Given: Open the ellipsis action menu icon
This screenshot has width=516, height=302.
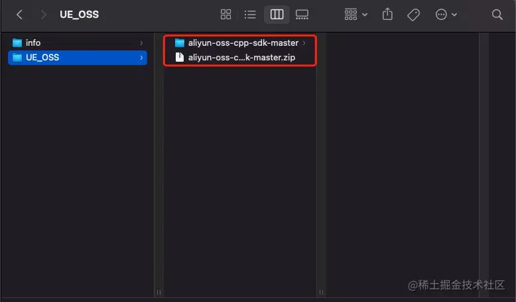Looking at the screenshot, I should click(x=441, y=15).
